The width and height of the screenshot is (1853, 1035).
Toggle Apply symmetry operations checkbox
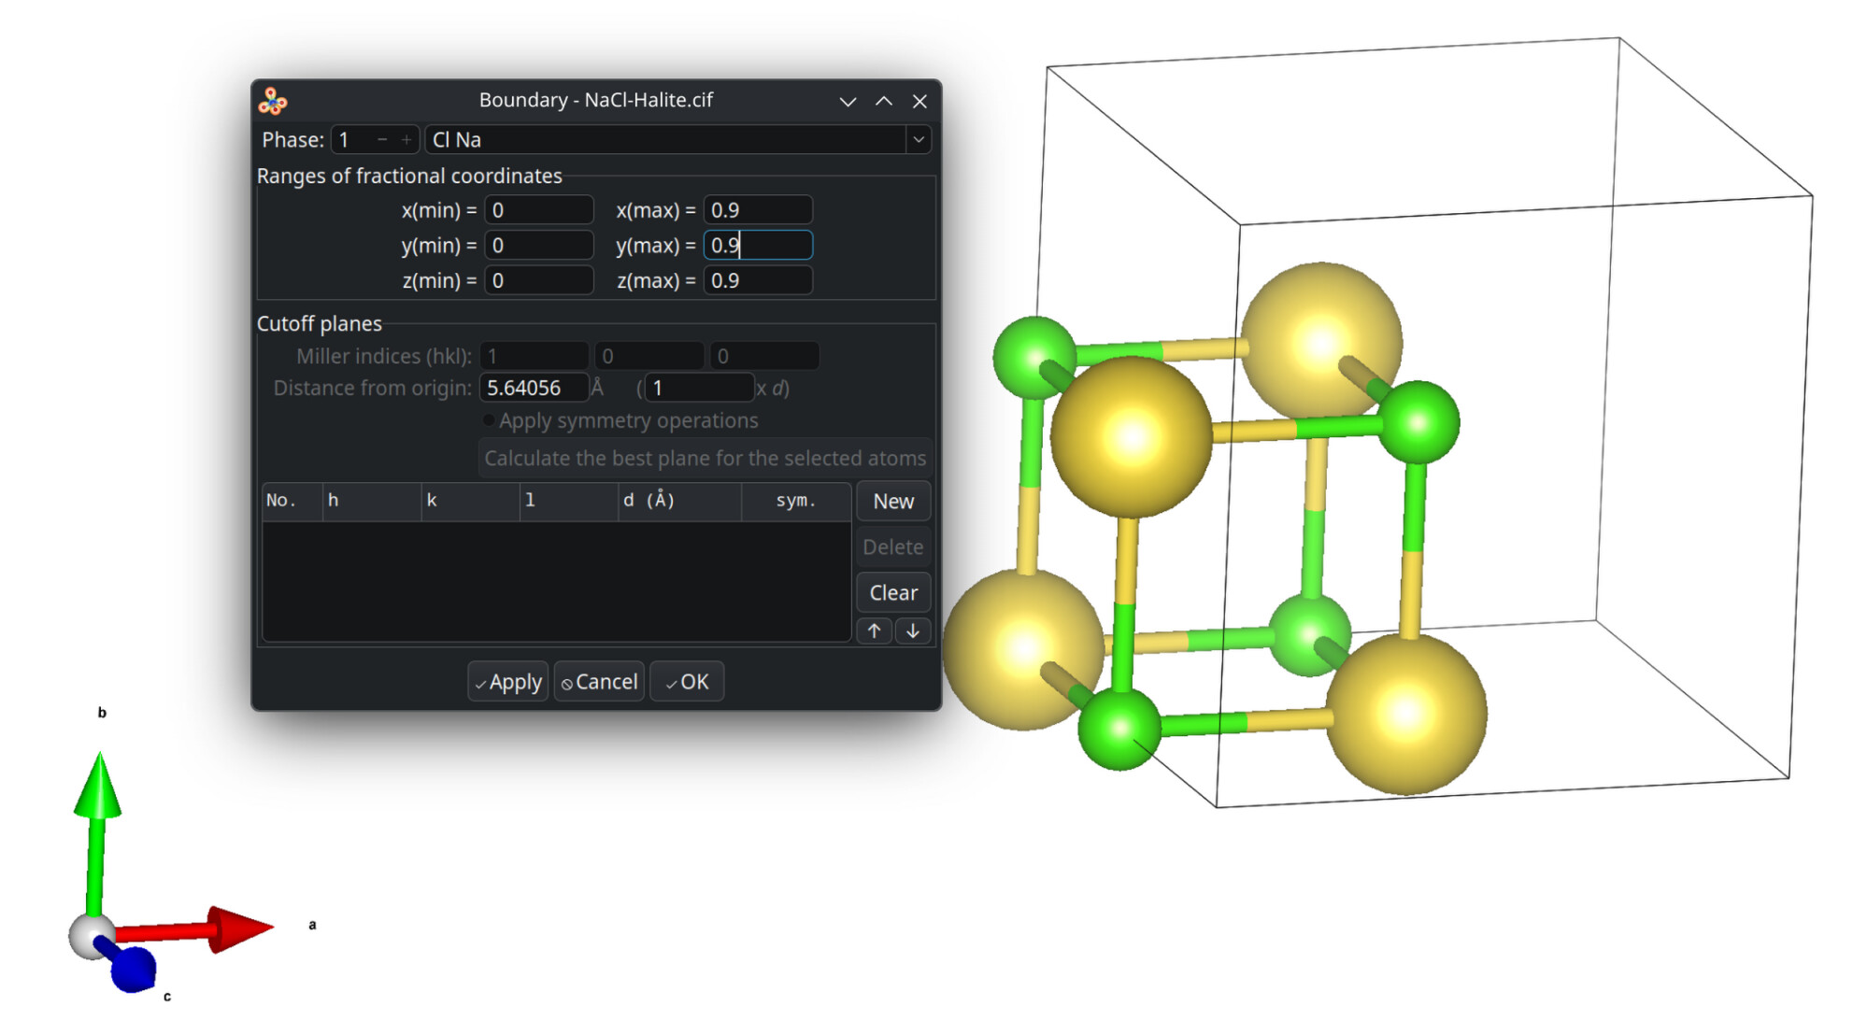[x=489, y=421]
